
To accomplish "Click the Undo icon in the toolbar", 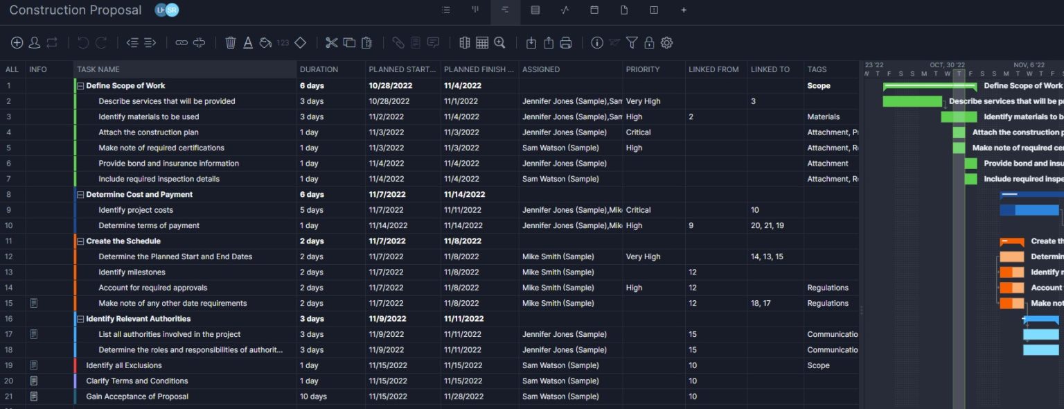I will tap(82, 42).
